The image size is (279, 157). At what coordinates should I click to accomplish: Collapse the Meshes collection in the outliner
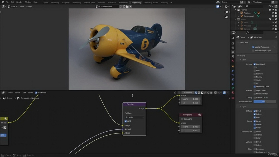click(235, 10)
